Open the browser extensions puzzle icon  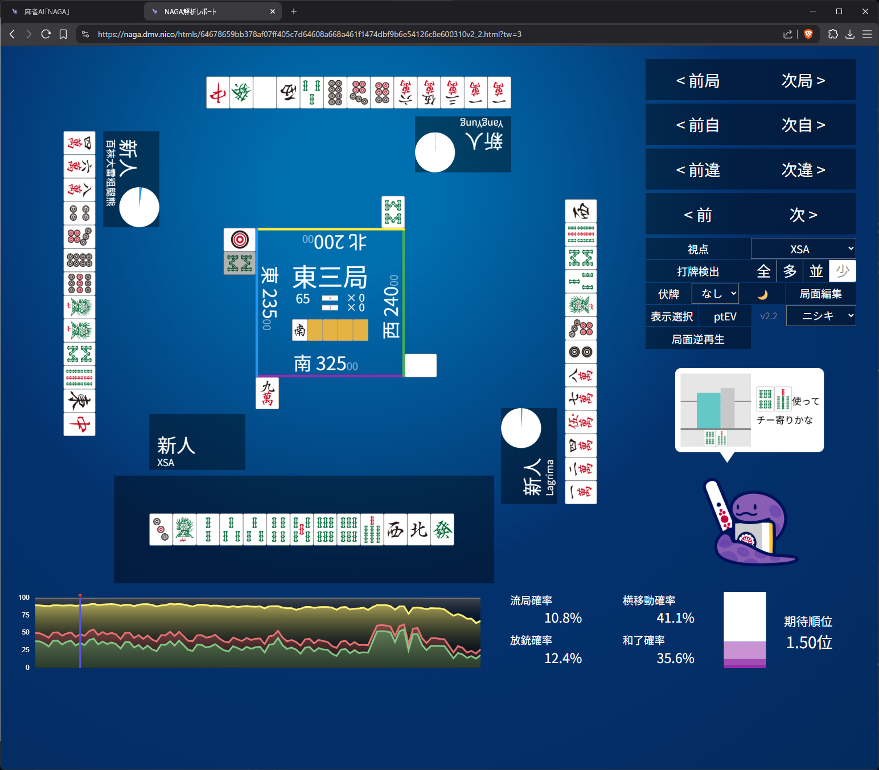[833, 34]
